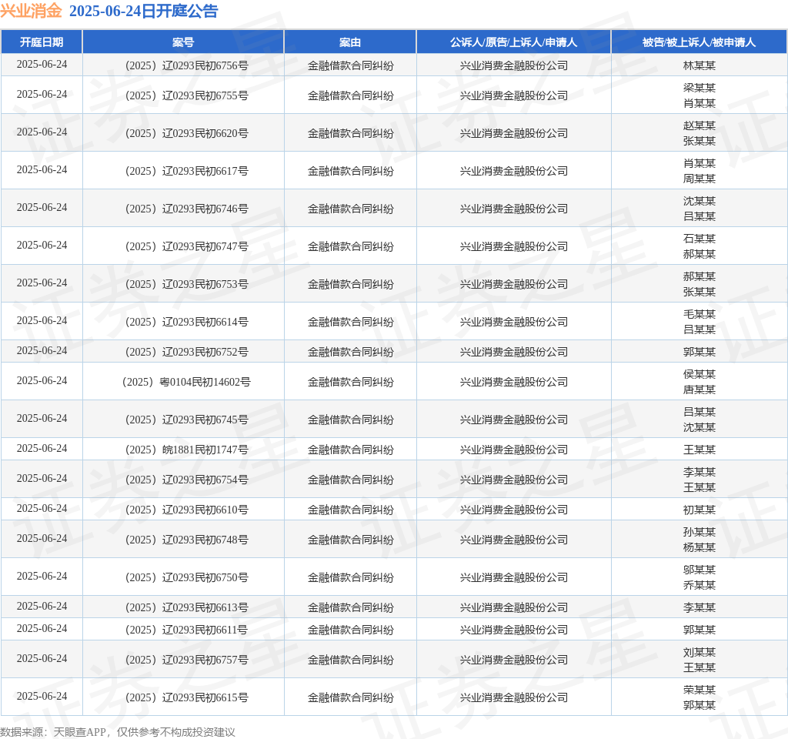Click case number 辽0293民初6611号
Image resolution: width=788 pixels, height=739 pixels.
tap(186, 630)
